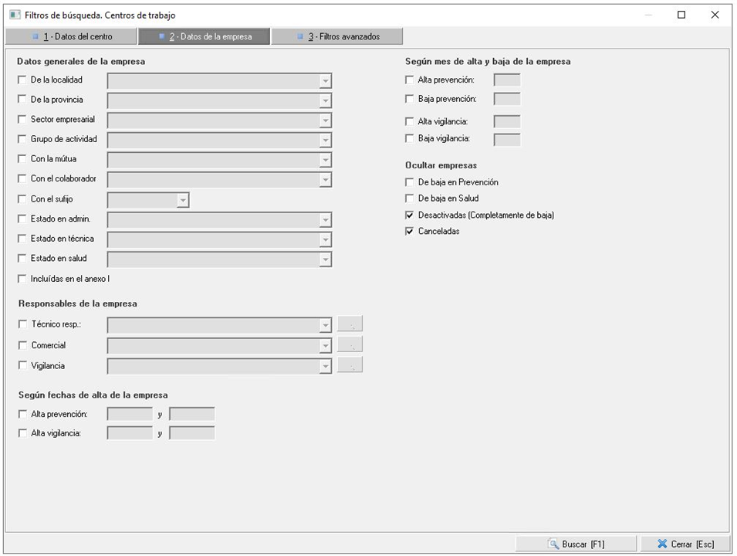Screen dimensions: 737x556
Task: Click the Alta prevención month input field
Action: 506,80
